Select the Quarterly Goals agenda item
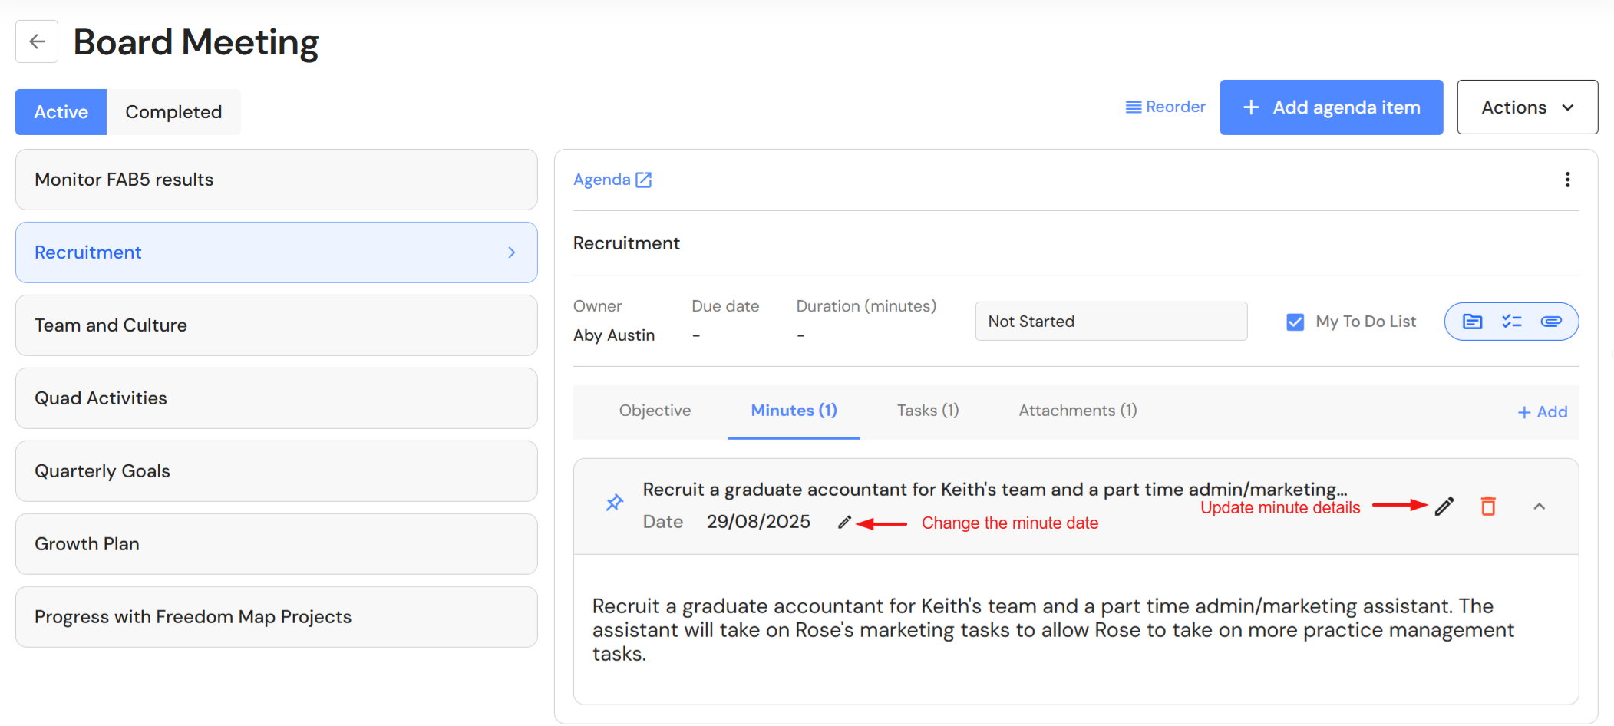The image size is (1614, 726). (276, 471)
